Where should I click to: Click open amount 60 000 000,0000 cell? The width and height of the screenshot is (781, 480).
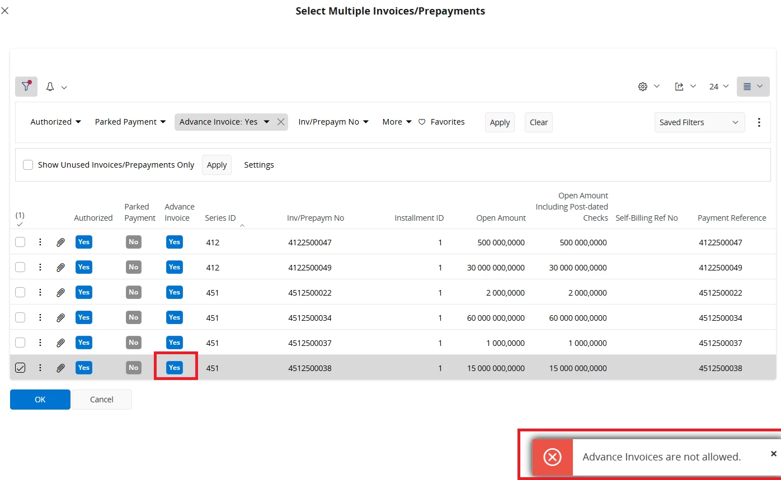click(x=496, y=318)
